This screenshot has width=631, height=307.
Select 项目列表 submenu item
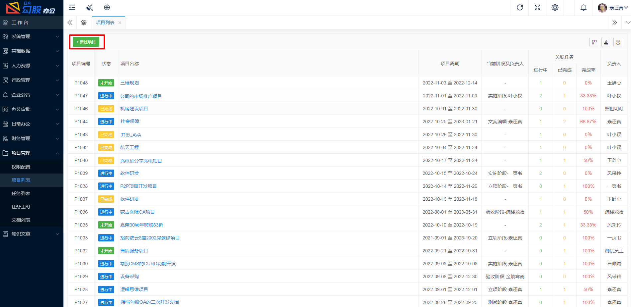[32, 180]
